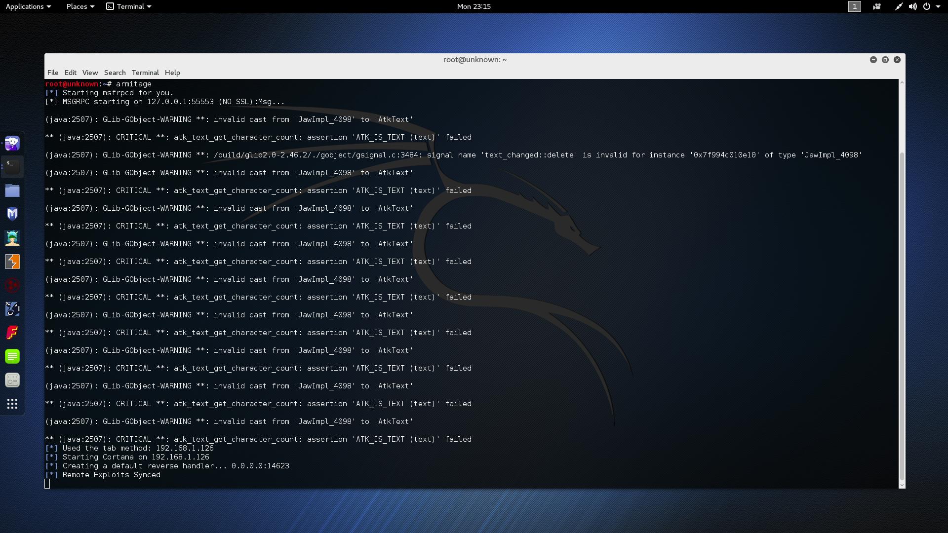Click the 'armitage' command prompt line
948x533 pixels.
[98, 84]
